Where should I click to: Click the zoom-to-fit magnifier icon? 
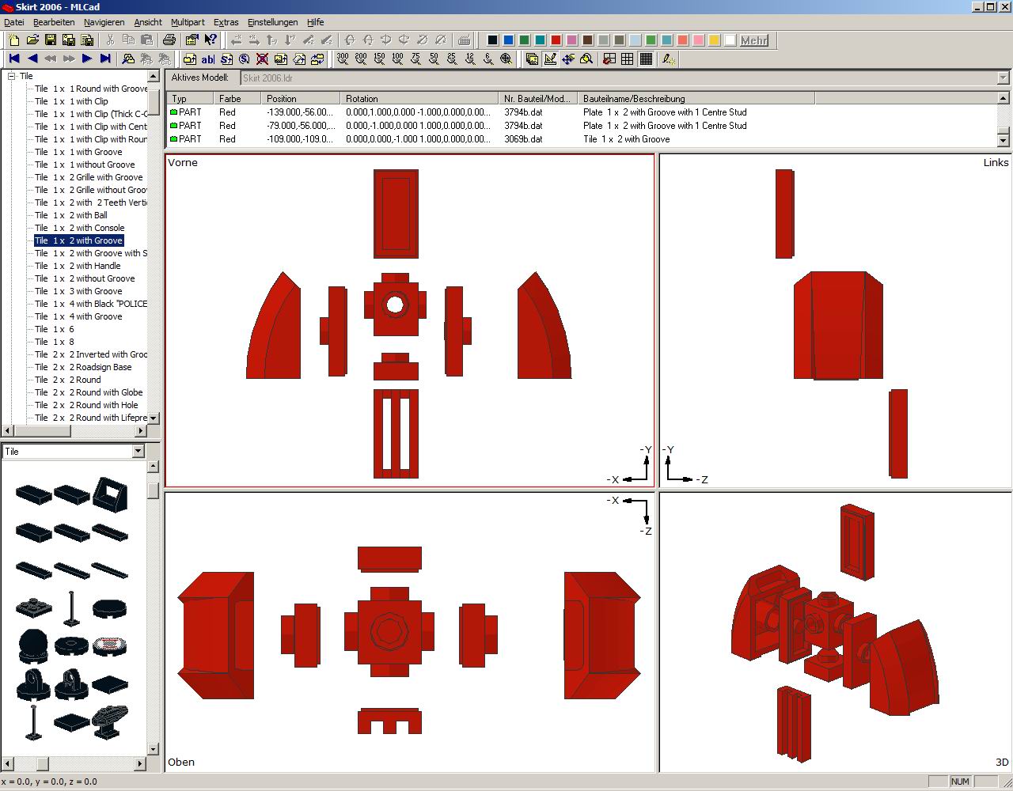coord(506,59)
